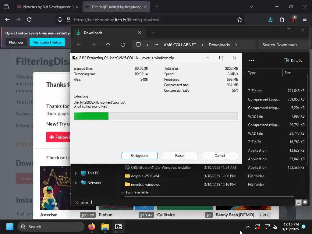
Task: Open Asterism game thumbnail
Action: [x=55, y=188]
